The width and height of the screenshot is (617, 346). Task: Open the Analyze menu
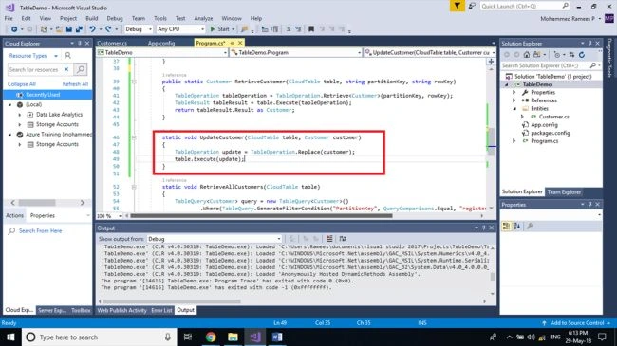[203, 18]
